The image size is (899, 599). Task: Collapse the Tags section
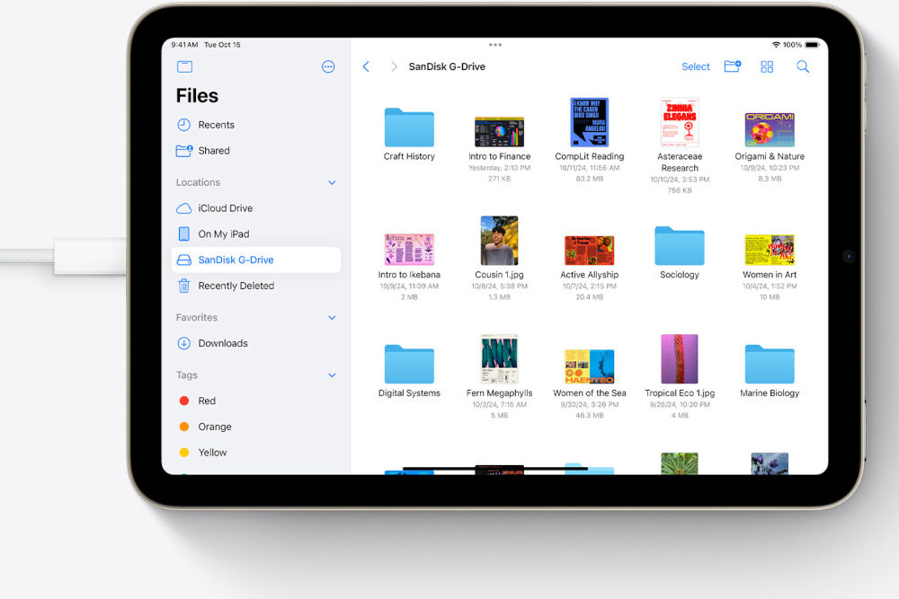point(332,374)
